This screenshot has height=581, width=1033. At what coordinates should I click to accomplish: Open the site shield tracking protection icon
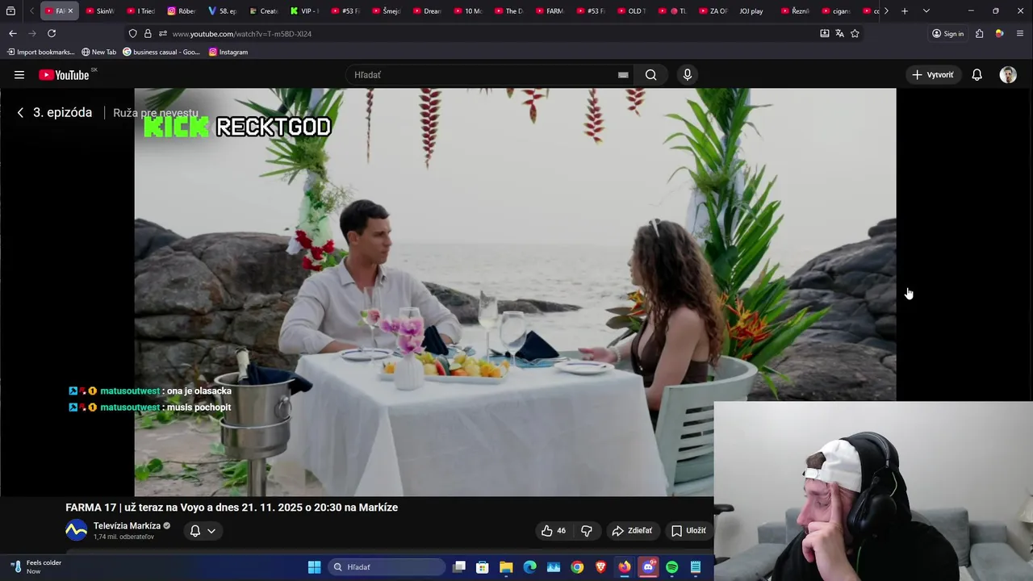[133, 34]
